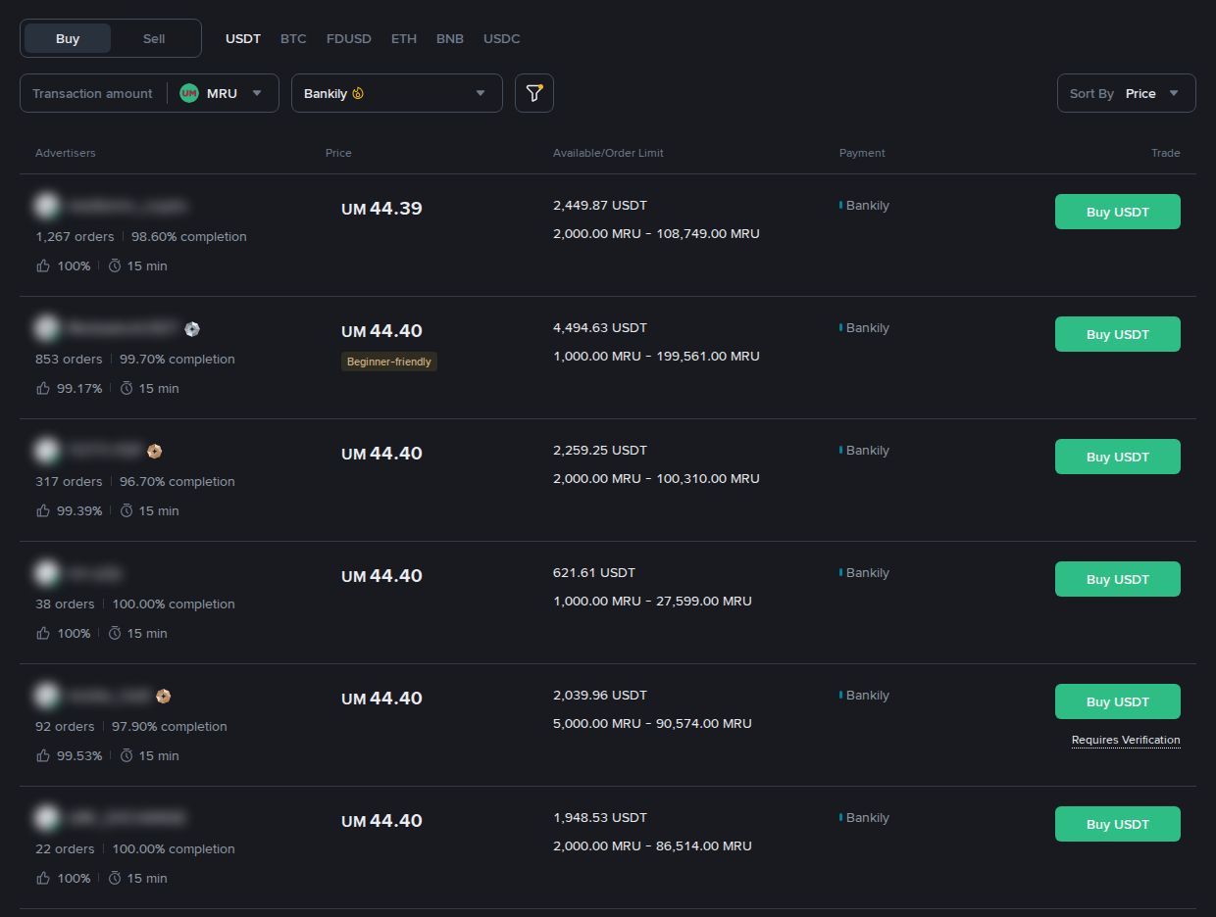This screenshot has width=1216, height=917.
Task: Click the filter funnel icon
Action: 534,93
